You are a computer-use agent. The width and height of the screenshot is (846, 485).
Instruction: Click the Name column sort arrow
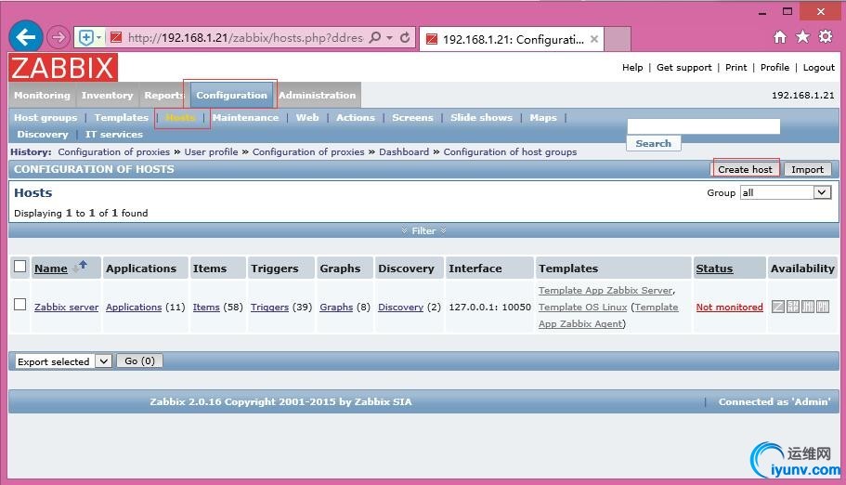(80, 266)
